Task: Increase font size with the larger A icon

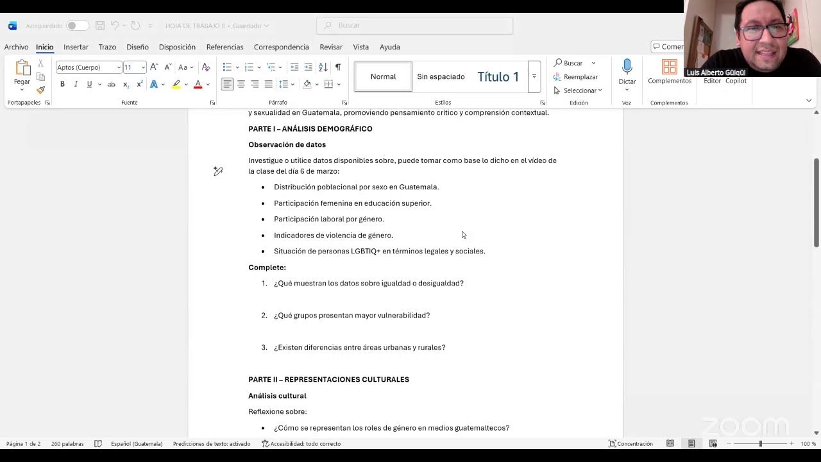Action: pos(154,67)
